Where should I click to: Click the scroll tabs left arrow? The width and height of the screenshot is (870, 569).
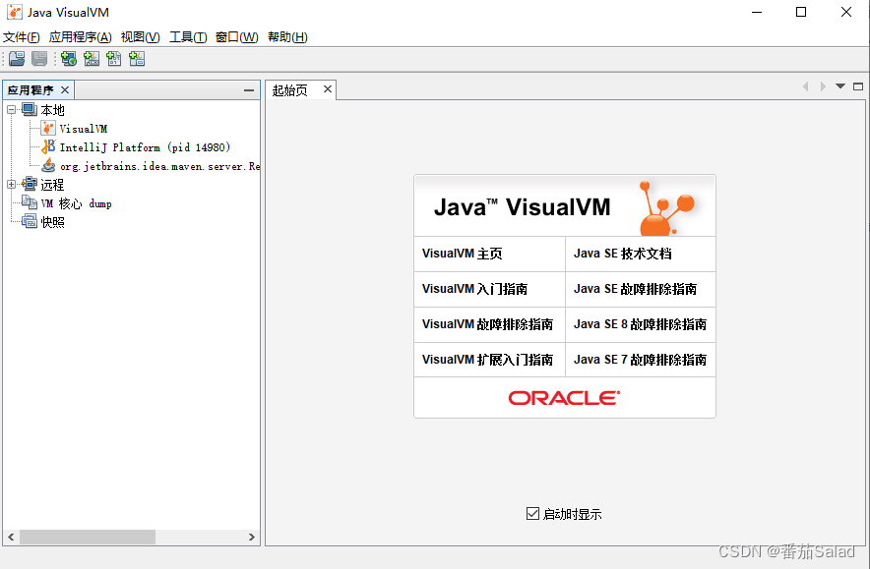[806, 86]
